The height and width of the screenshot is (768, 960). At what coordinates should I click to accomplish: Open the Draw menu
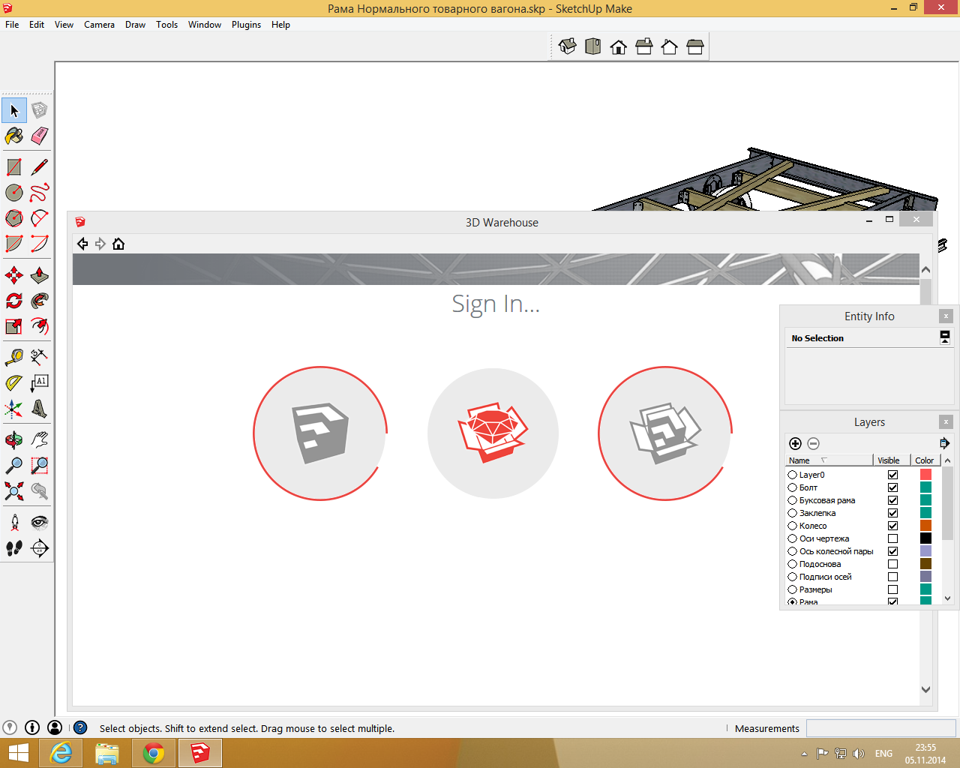pyautogui.click(x=135, y=25)
